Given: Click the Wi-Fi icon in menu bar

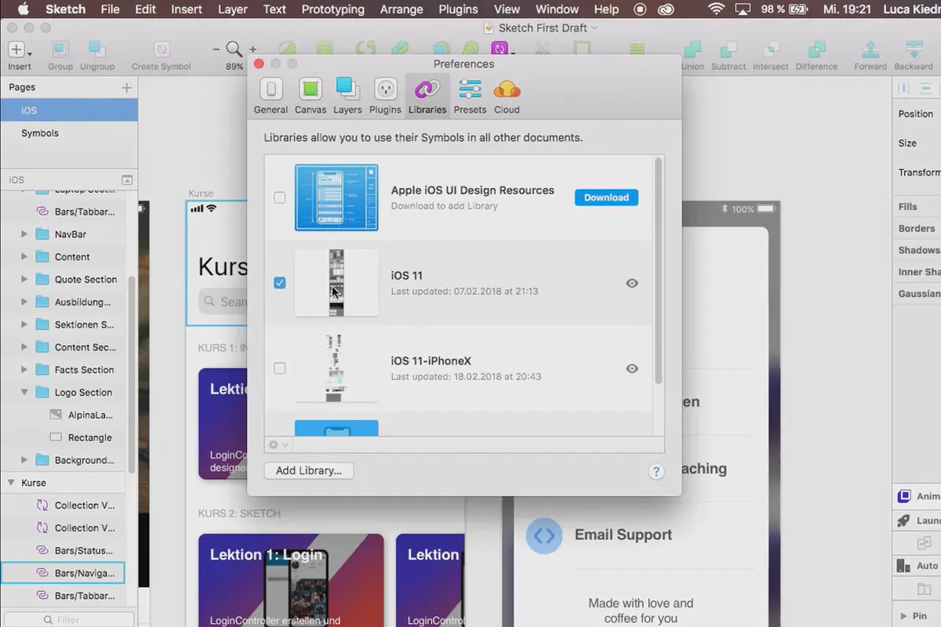Looking at the screenshot, I should pos(716,9).
